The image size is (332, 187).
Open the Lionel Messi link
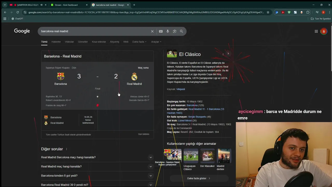[185, 121]
